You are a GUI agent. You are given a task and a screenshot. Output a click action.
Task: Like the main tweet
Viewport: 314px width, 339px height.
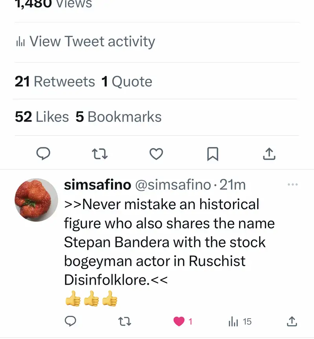156,154
